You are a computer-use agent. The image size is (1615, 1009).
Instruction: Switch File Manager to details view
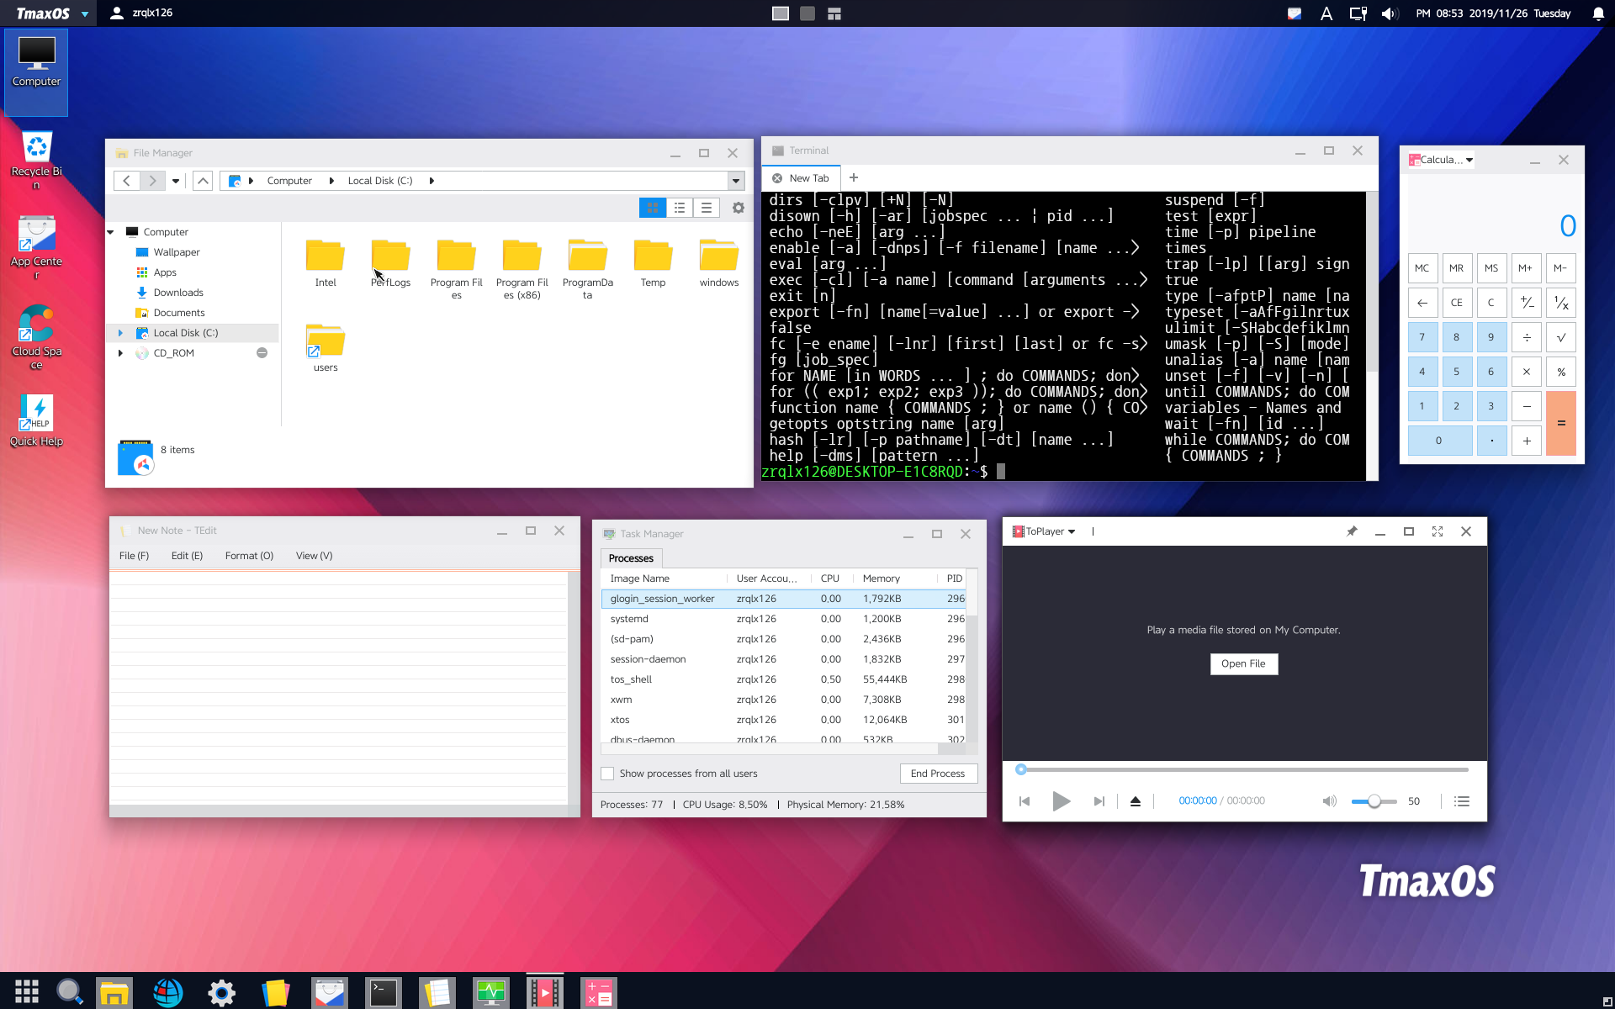coord(707,208)
